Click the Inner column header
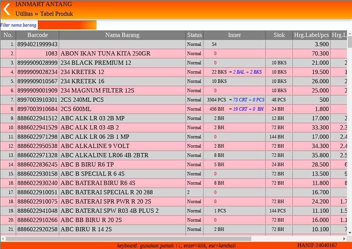Viewport: 352px width, 249px height. (234, 35)
